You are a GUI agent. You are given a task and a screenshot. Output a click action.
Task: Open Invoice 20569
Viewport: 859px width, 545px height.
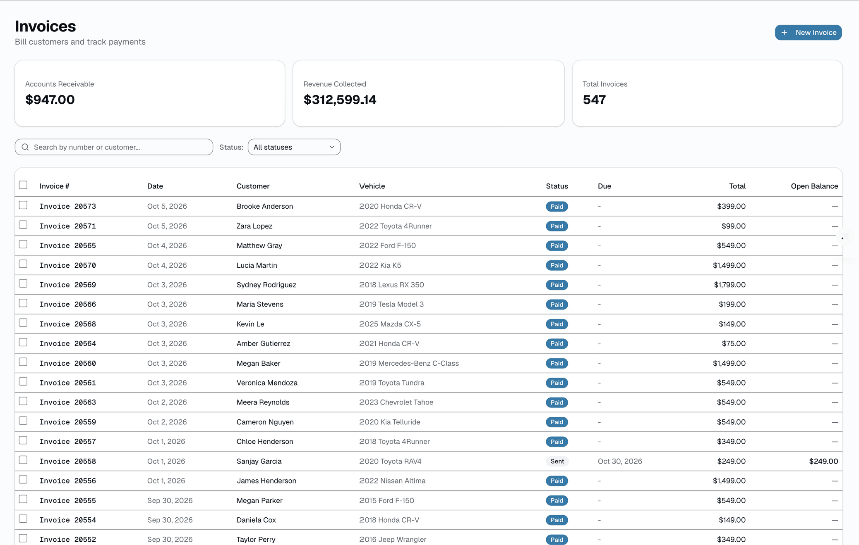[x=68, y=285]
